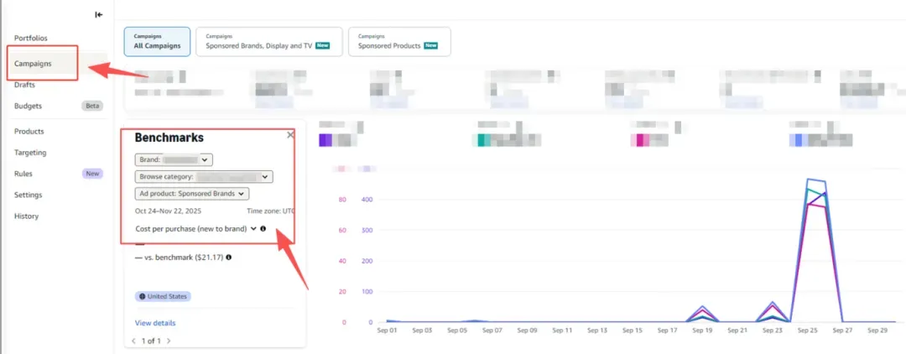Collapse the sidebar with the arrow icon
906x354 pixels.
click(99, 15)
